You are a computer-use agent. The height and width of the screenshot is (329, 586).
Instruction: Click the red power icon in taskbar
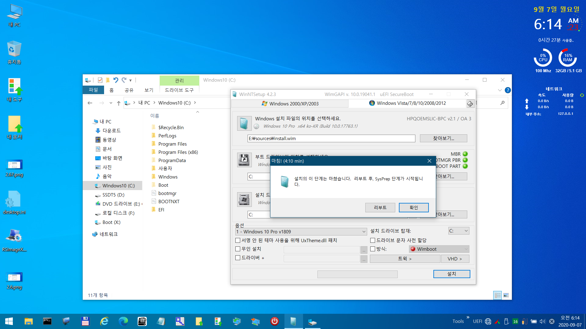274,321
